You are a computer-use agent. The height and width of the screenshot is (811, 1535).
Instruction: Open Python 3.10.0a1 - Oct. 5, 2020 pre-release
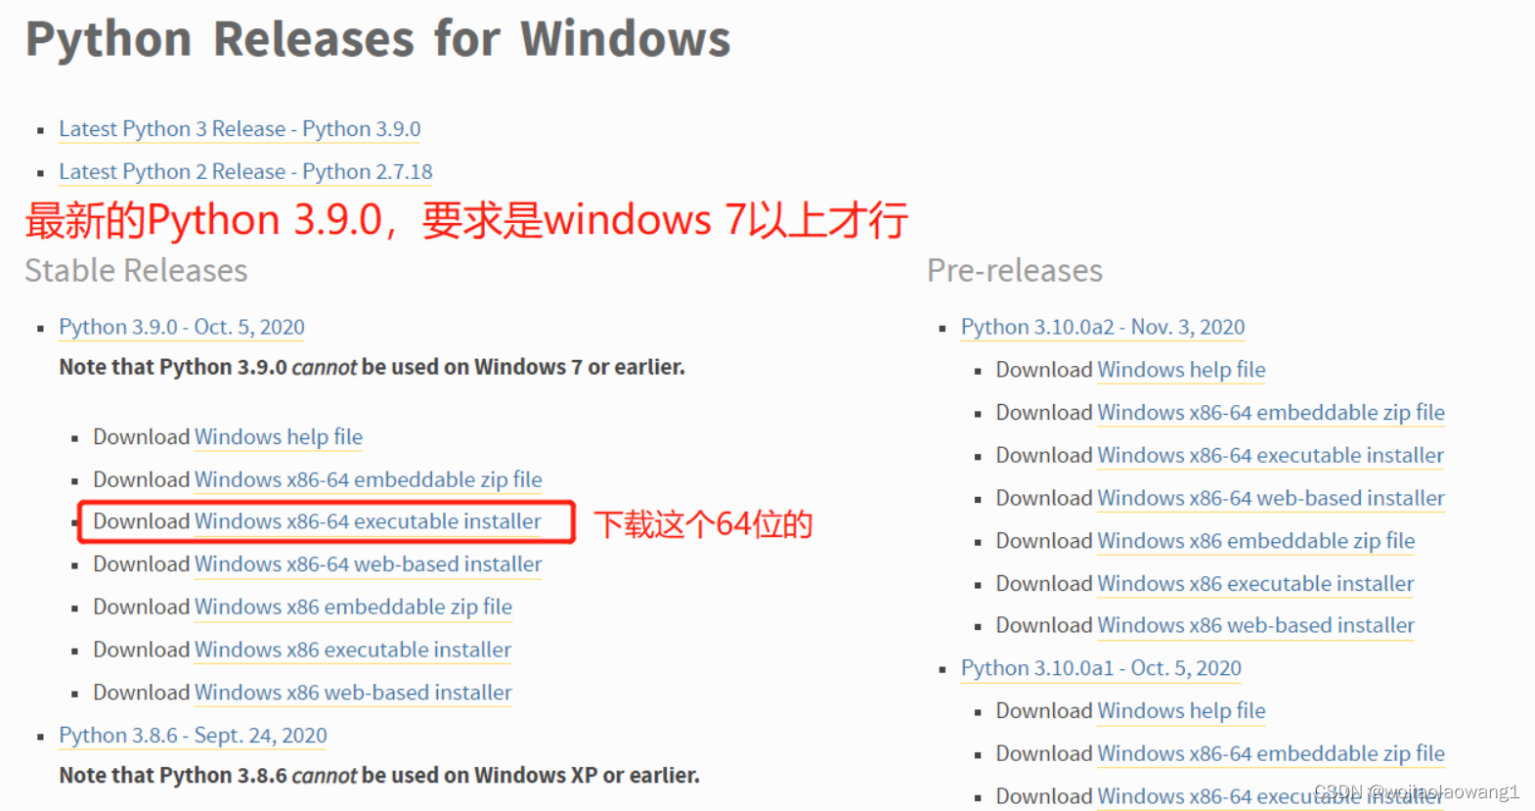click(1101, 668)
